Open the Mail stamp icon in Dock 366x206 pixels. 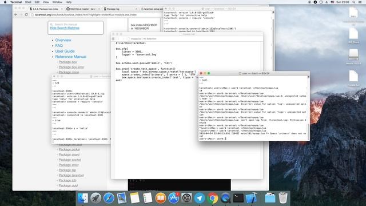pos(122,198)
